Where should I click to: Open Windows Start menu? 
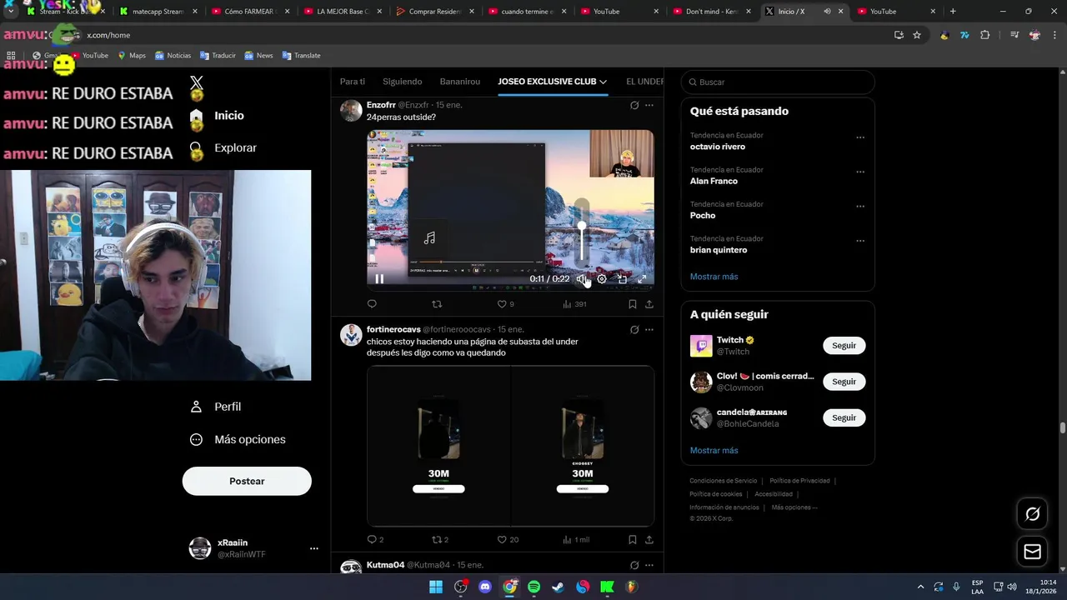click(x=436, y=587)
